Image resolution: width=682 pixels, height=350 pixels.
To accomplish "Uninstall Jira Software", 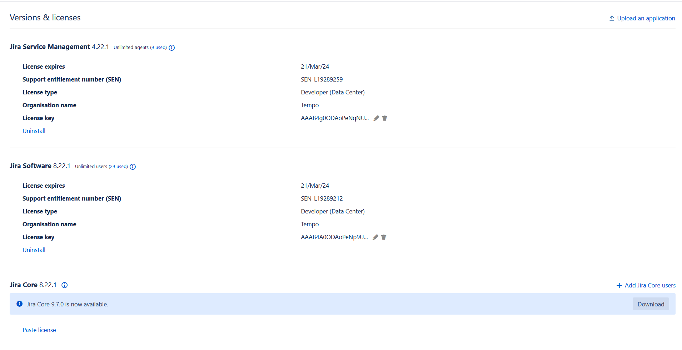I will click(x=34, y=250).
